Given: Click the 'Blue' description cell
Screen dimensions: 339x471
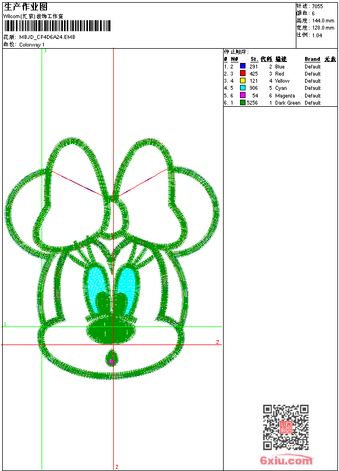Looking at the screenshot, I should 279,67.
